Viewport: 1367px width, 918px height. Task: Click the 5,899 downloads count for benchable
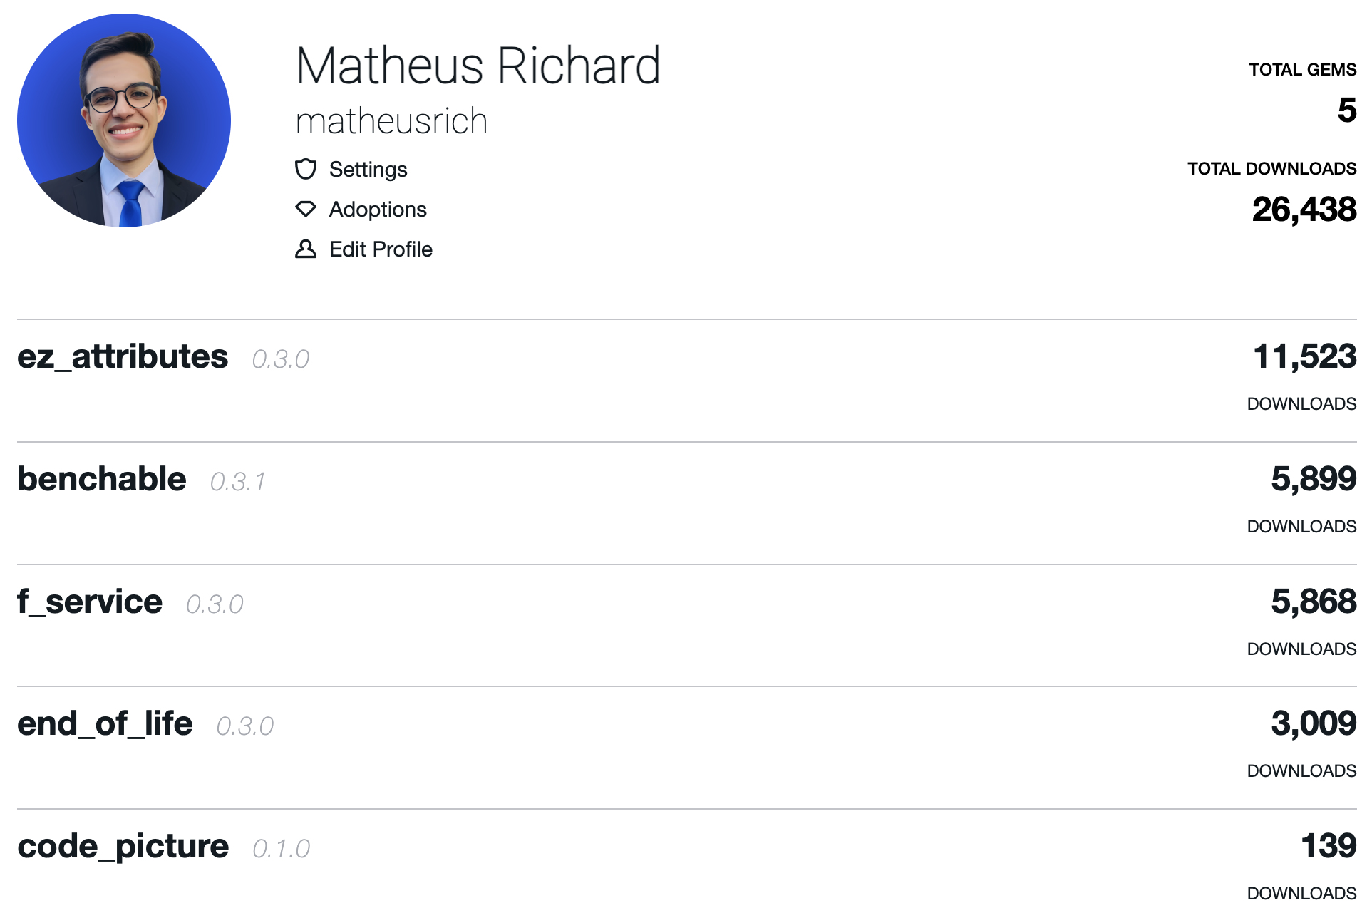1314,479
